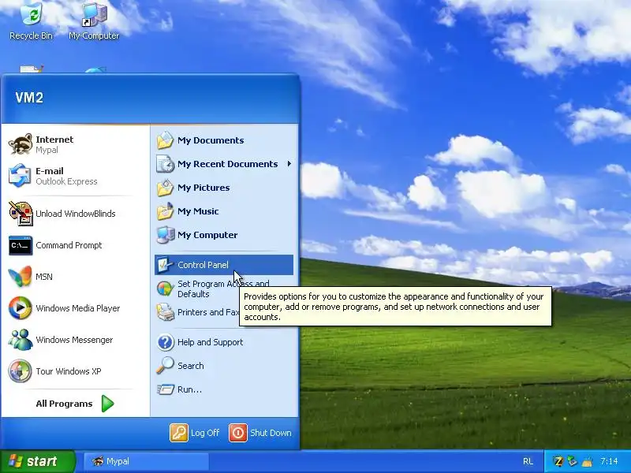Image resolution: width=631 pixels, height=473 pixels.
Task: Select the Control Panel menu entry
Action: point(224,265)
